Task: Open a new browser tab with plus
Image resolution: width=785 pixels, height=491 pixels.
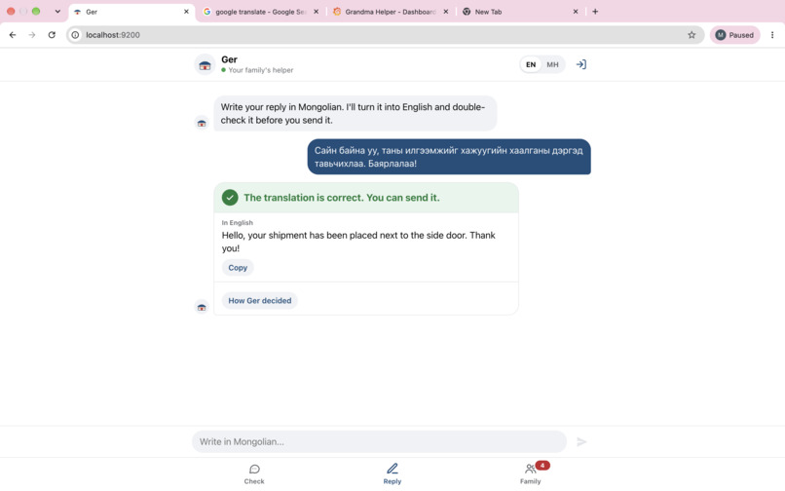Action: pyautogui.click(x=595, y=12)
